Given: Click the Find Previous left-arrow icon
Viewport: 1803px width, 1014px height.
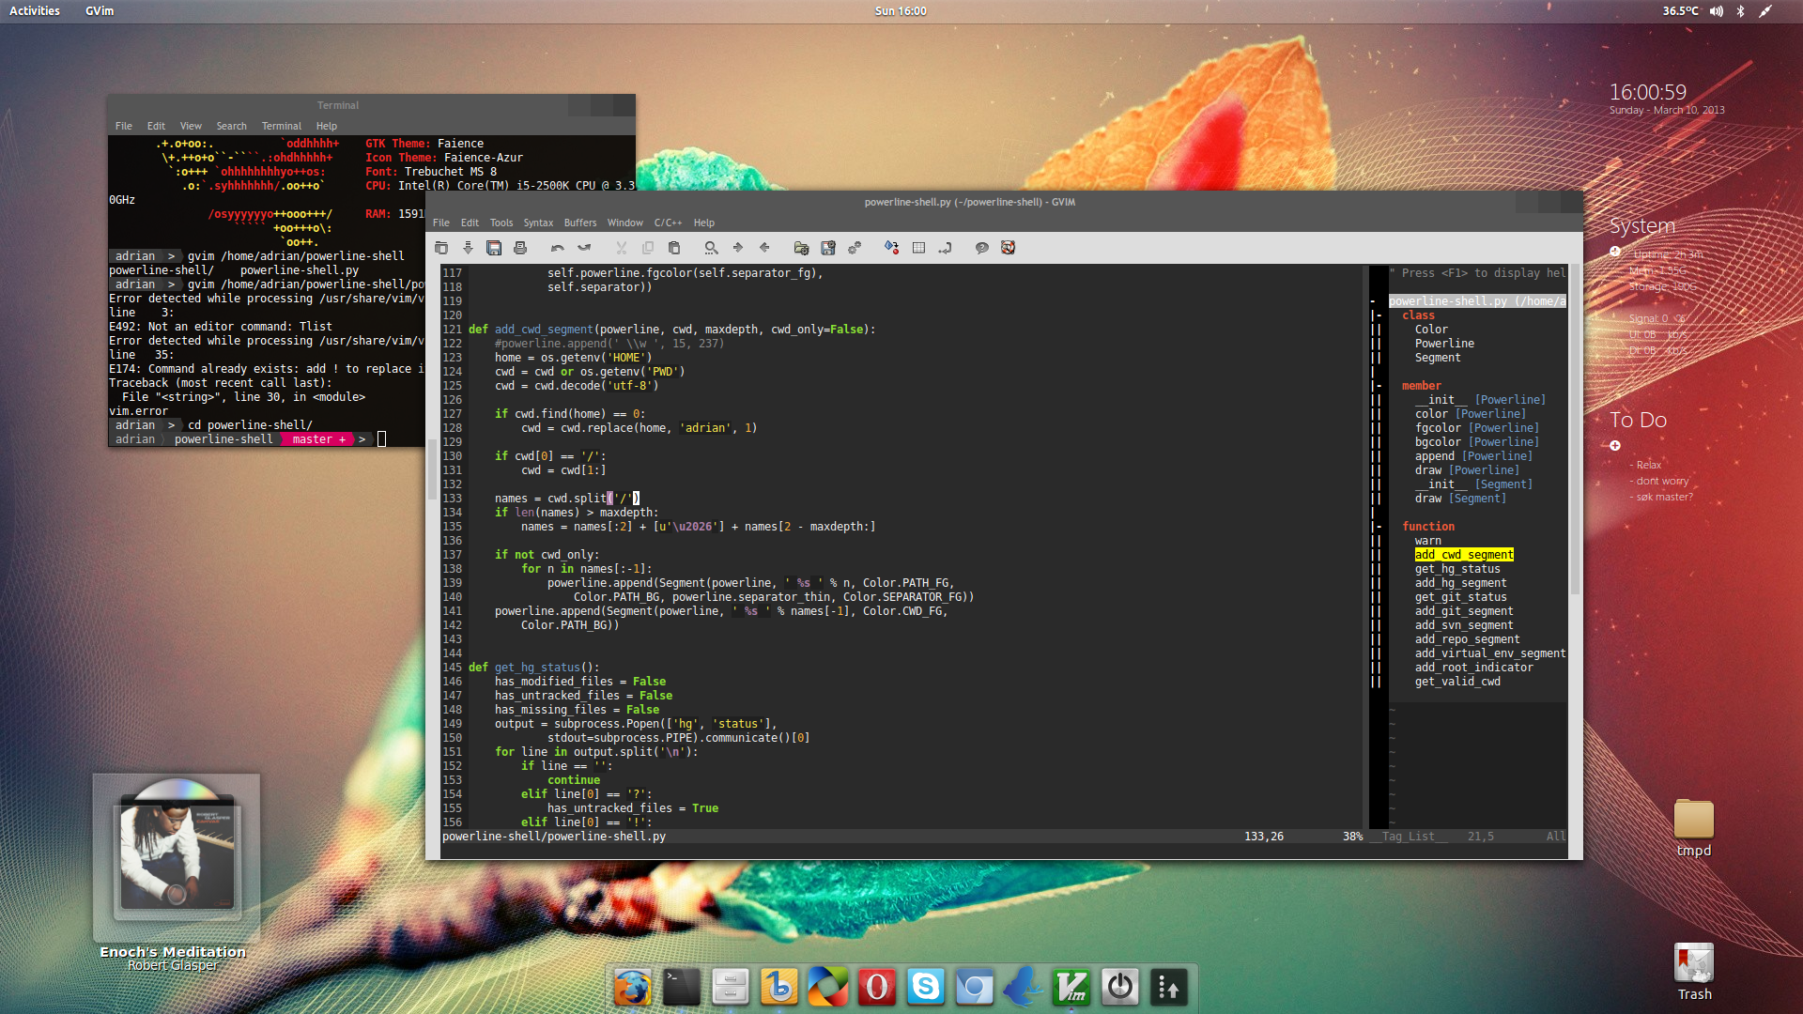Looking at the screenshot, I should 764,248.
